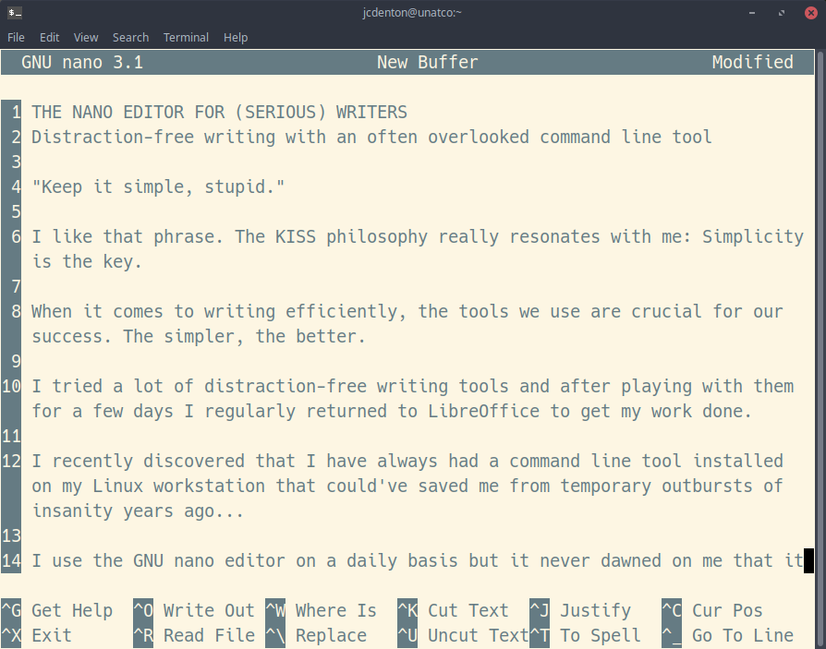Click the line starting 'I tried a lot'
The width and height of the screenshot is (826, 649).
[x=412, y=386]
